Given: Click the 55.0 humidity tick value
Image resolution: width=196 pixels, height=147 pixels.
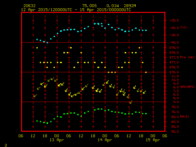Looking at the screenshot, I should click(175, 126).
